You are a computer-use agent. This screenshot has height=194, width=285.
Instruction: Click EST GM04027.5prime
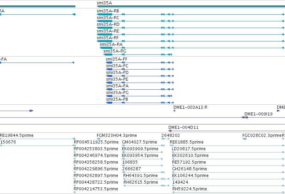(x=139, y=142)
